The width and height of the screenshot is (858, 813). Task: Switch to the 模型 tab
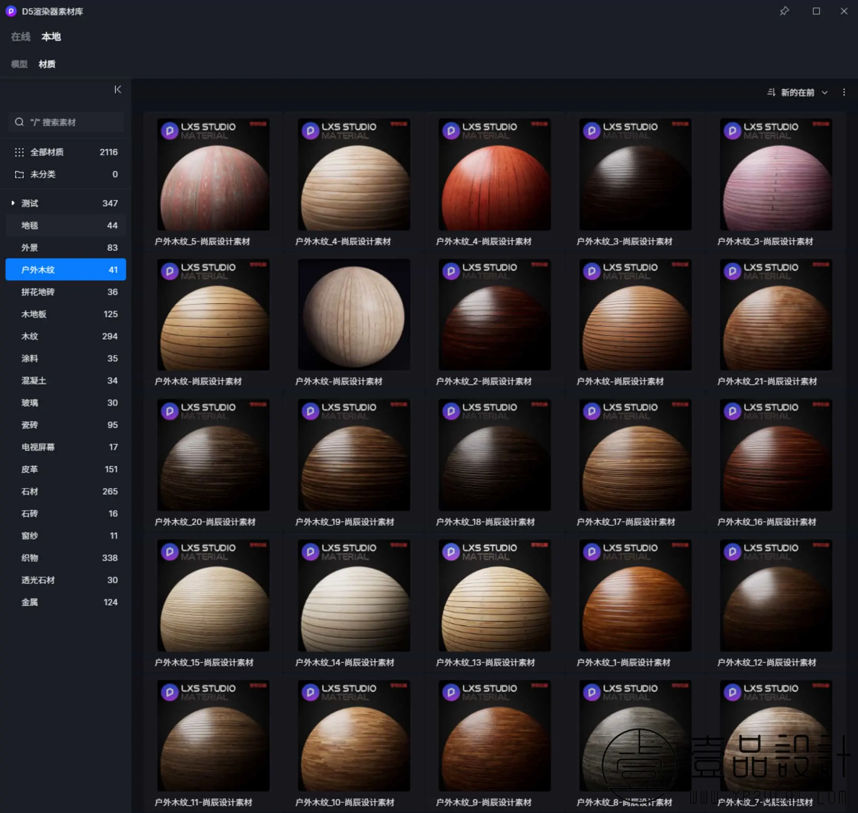click(x=19, y=64)
